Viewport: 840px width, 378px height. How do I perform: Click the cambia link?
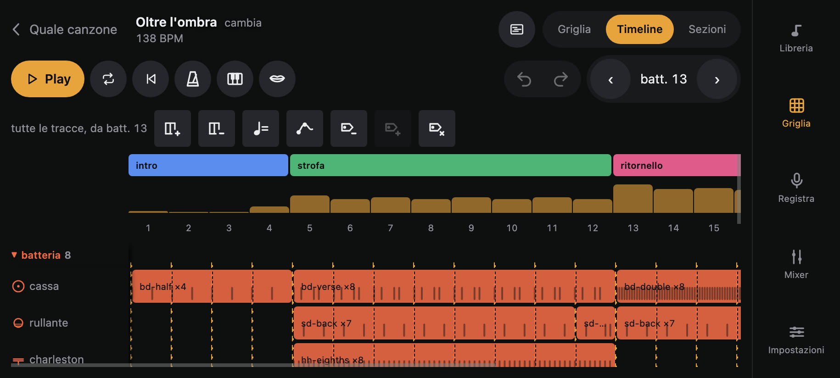(x=243, y=23)
